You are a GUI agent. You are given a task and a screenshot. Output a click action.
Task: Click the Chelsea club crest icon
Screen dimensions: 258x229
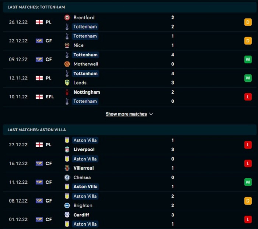click(x=67, y=177)
